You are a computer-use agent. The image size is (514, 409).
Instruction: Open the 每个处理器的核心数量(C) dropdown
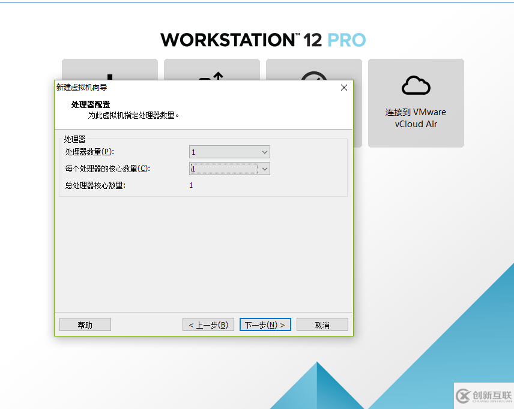pyautogui.click(x=229, y=169)
